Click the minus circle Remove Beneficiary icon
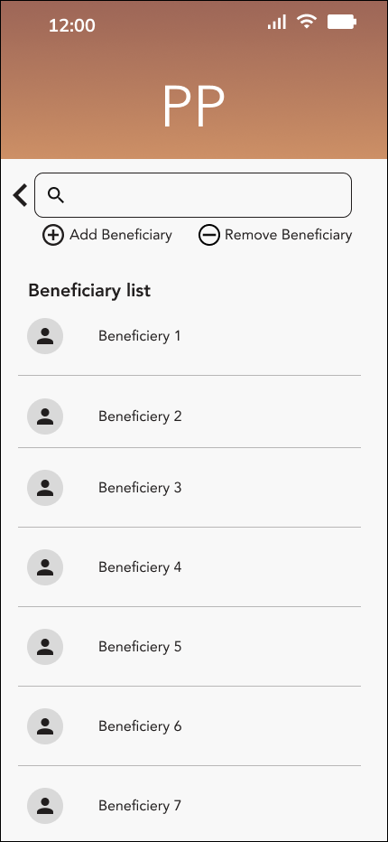The image size is (388, 842). pyautogui.click(x=209, y=235)
